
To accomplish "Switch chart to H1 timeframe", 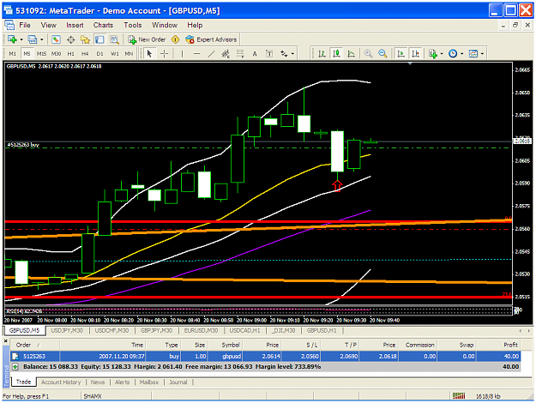I will [x=71, y=54].
